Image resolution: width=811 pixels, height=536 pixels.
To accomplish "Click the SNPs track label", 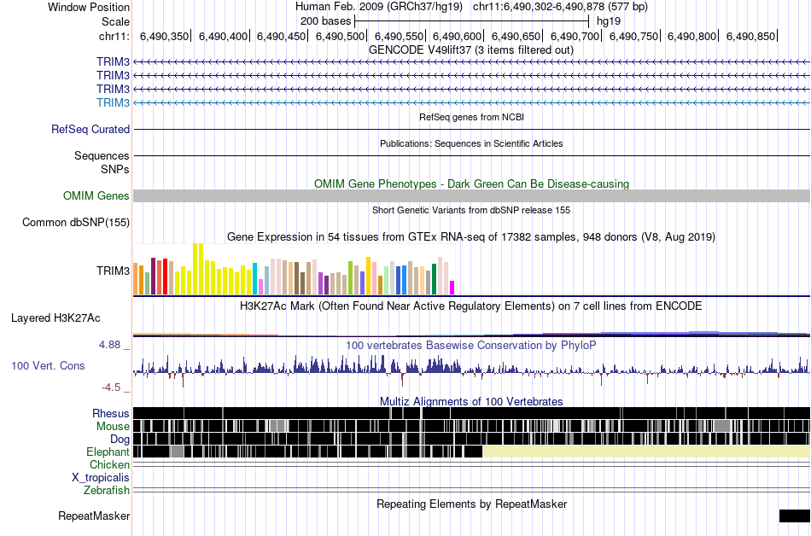I will click(115, 169).
